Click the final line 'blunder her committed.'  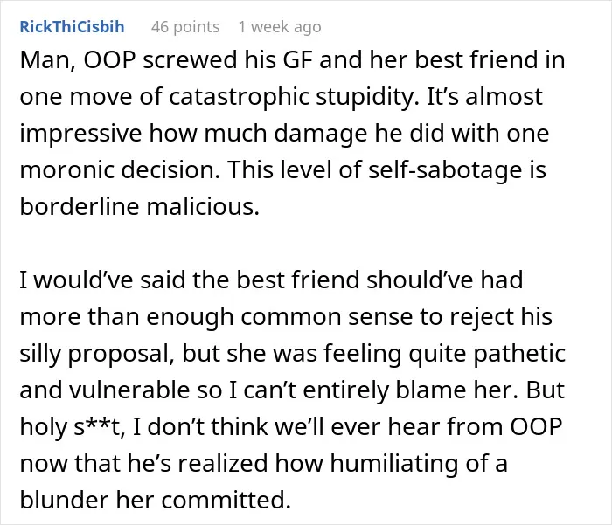click(156, 500)
